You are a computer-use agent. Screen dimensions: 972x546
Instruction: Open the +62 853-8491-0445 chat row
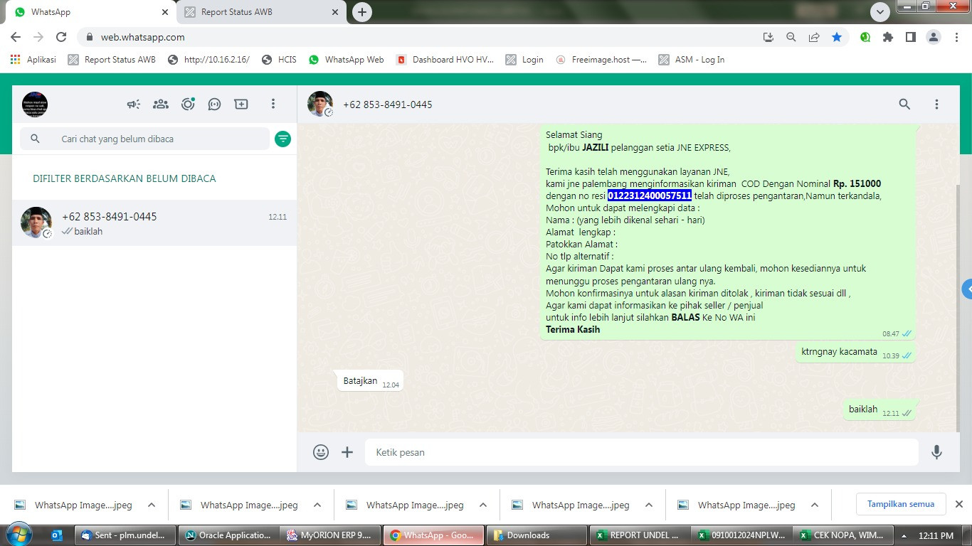click(x=154, y=223)
